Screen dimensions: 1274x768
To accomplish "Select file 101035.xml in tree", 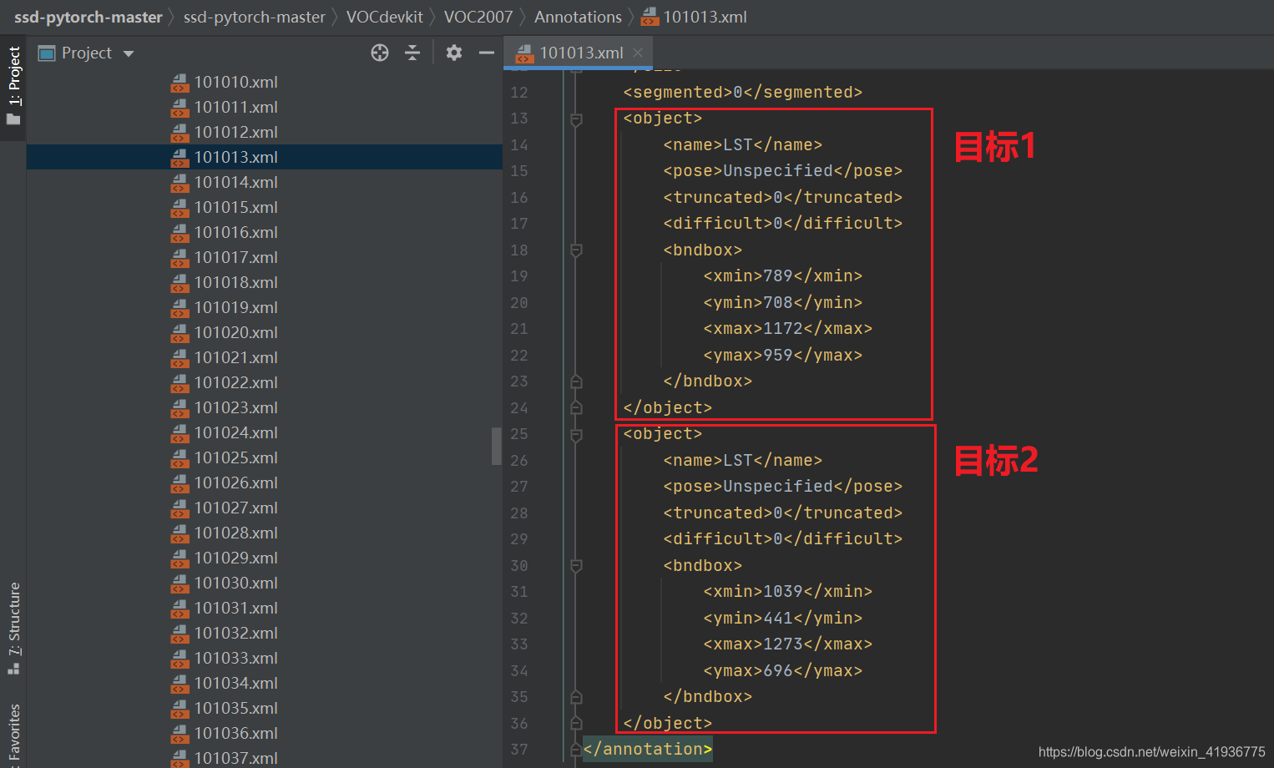I will pos(235,708).
